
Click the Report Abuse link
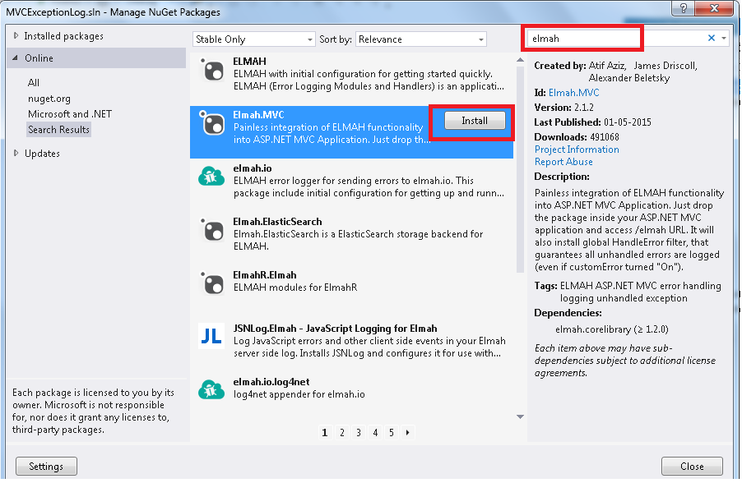pyautogui.click(x=563, y=162)
